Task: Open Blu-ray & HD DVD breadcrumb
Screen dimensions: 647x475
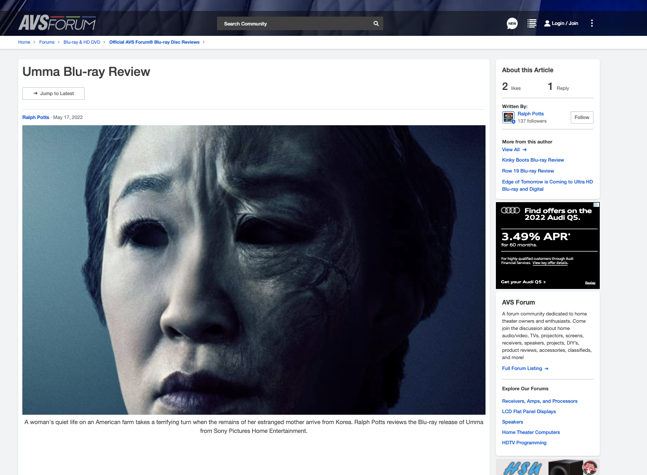Action: tap(82, 42)
